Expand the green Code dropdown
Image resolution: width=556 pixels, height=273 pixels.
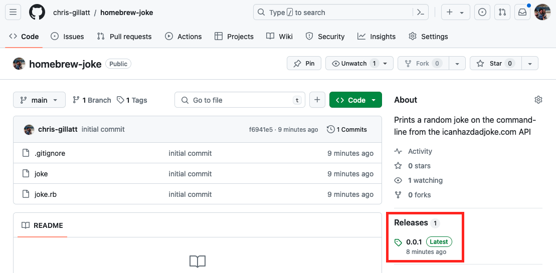[355, 100]
